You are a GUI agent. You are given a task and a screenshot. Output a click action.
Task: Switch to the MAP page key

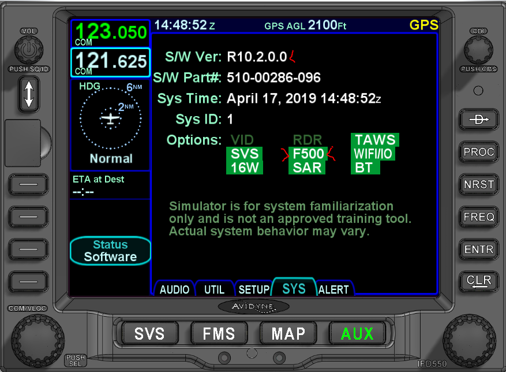pos(288,333)
